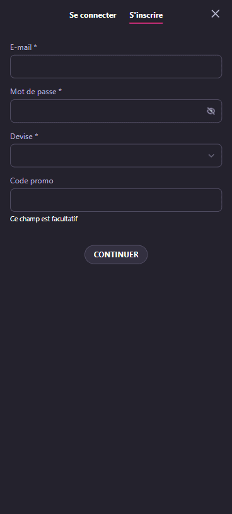Click the Code promo label
The height and width of the screenshot is (514, 232).
coord(32,181)
